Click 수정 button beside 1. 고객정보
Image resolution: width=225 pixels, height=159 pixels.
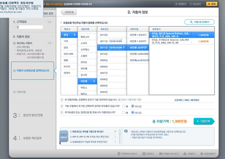(x=49, y=22)
